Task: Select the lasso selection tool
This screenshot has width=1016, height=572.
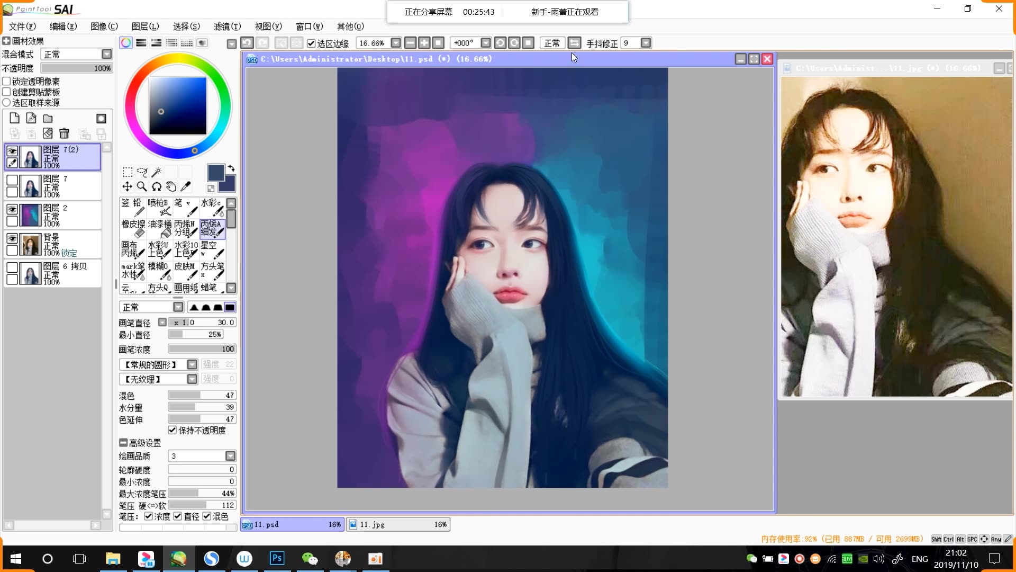Action: (x=142, y=172)
